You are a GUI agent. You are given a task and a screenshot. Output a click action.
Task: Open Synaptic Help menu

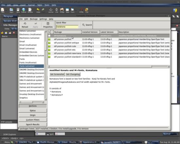[51, 19]
